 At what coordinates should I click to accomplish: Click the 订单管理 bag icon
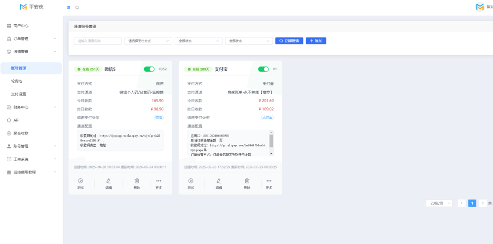point(9,39)
